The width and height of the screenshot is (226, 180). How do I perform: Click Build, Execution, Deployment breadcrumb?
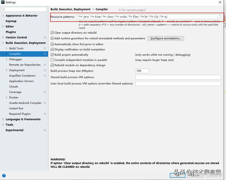[71, 9]
